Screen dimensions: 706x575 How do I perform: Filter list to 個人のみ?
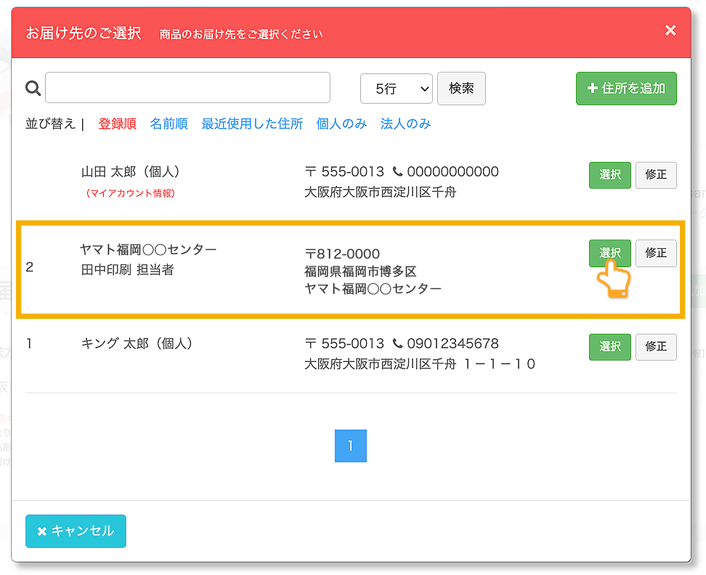(341, 124)
